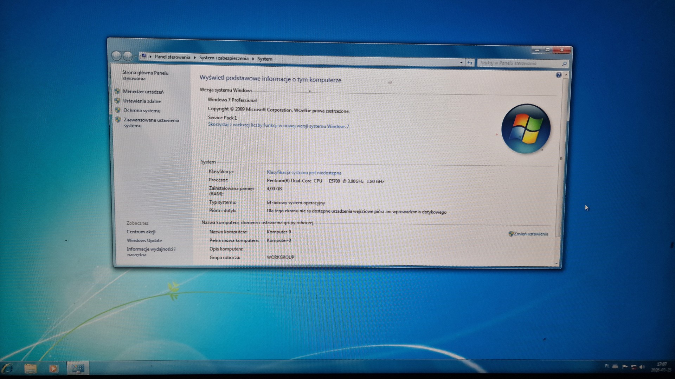Click the network status tray icon
This screenshot has height=379, width=675.
tap(634, 367)
